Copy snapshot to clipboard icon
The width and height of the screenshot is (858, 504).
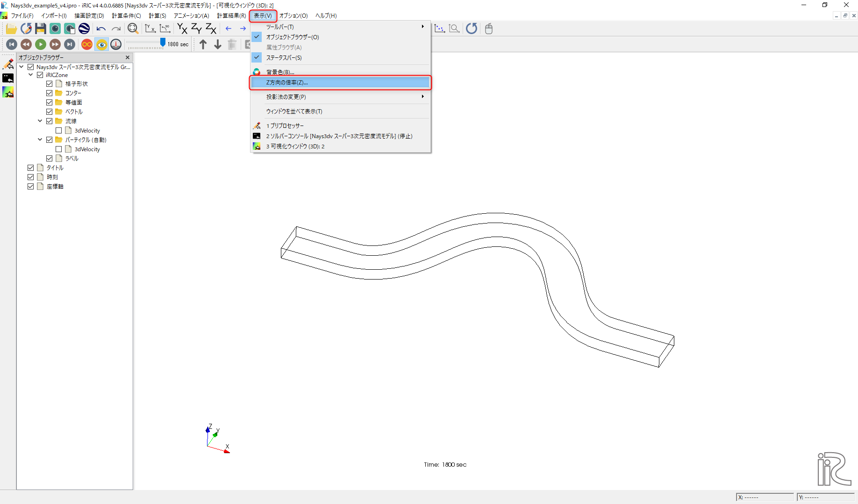[70, 29]
